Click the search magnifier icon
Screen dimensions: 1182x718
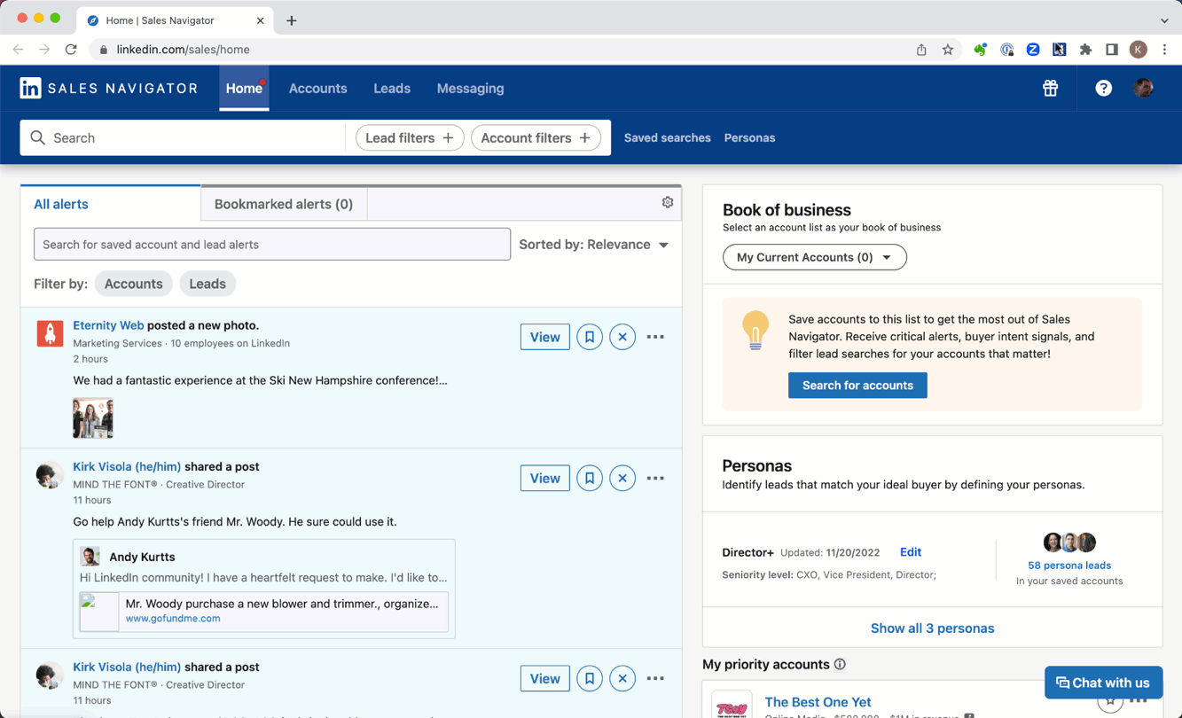pyautogui.click(x=37, y=137)
